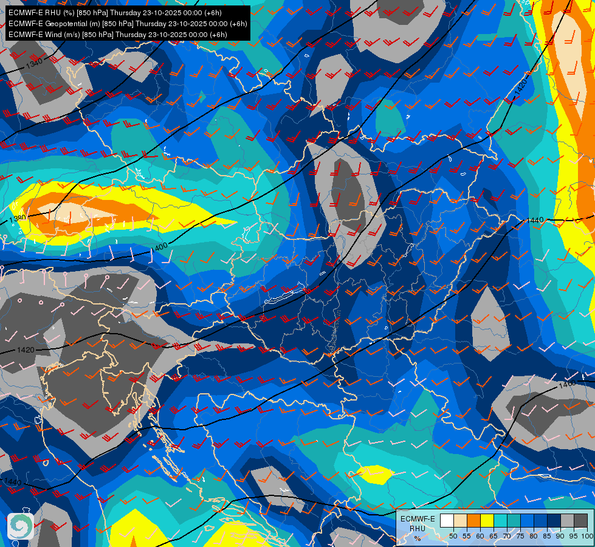Select the ECMWF-E Wind (m/s) header line
595x547 pixels.
(x=118, y=35)
